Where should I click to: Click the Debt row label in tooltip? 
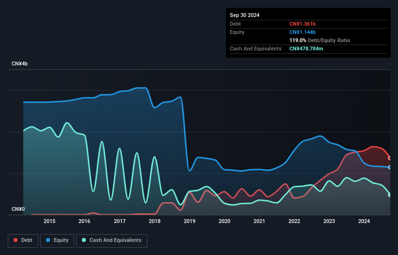(235, 24)
